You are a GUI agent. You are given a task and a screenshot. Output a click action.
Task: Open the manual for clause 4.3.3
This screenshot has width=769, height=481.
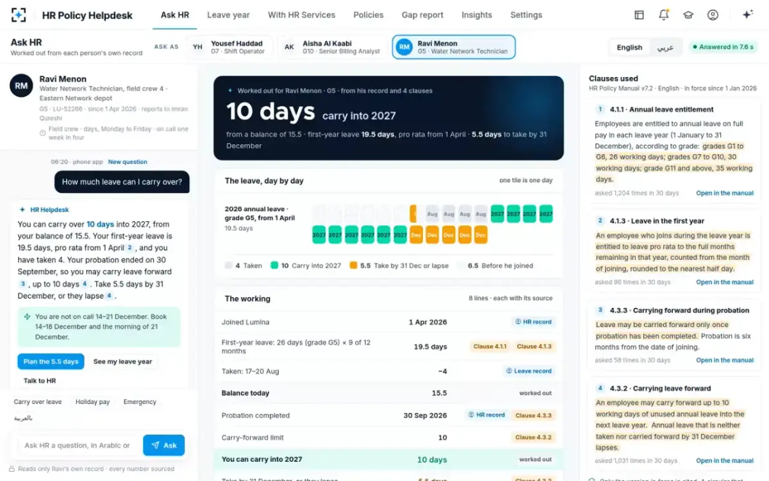(x=725, y=360)
